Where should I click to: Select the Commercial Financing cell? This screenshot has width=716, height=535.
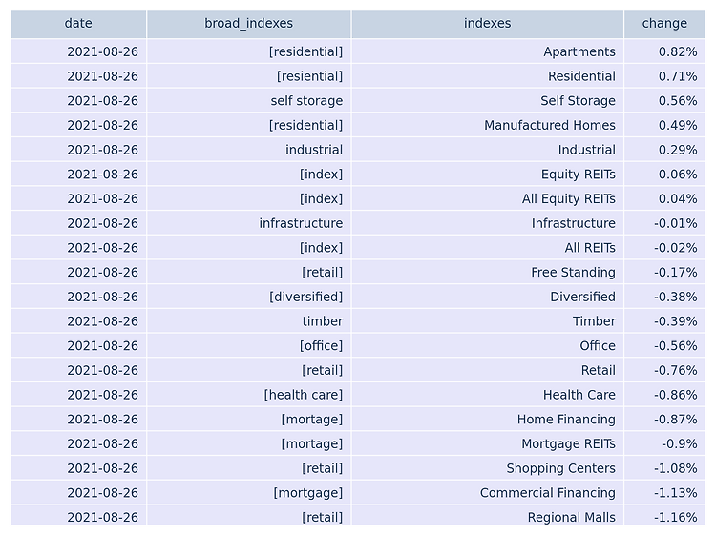pyautogui.click(x=487, y=493)
